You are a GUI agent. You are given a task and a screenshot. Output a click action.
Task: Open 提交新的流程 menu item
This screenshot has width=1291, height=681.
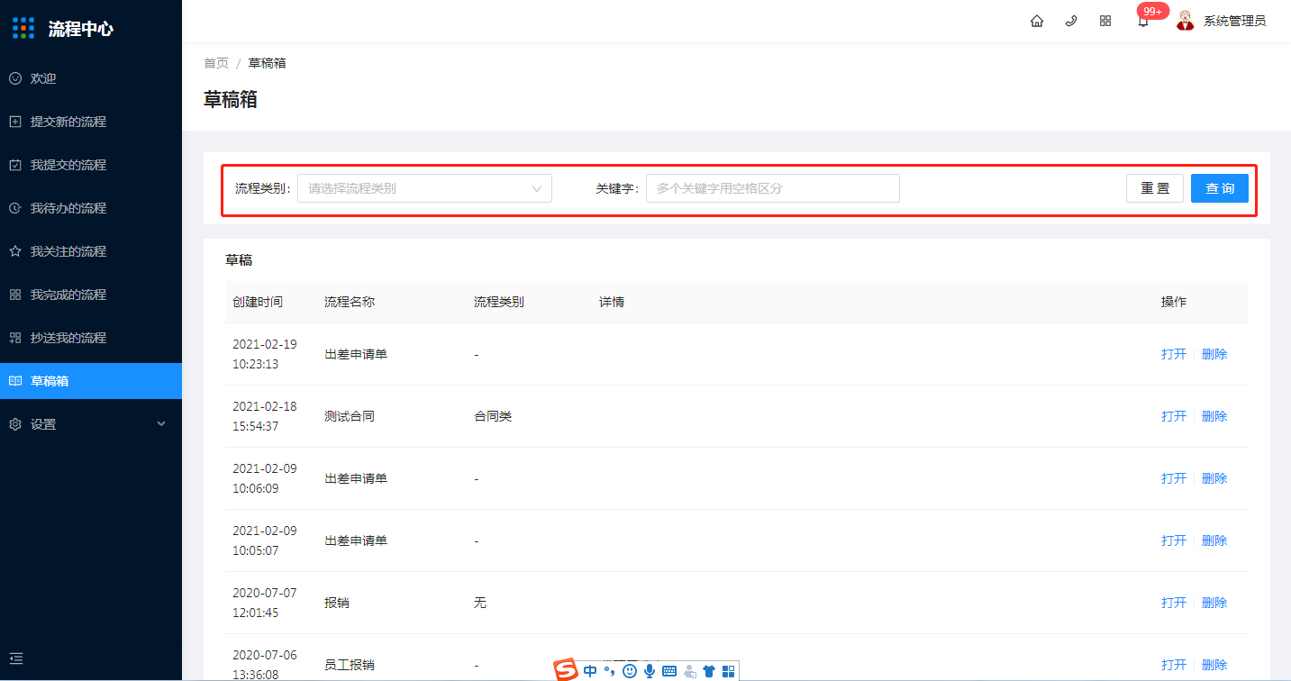(x=91, y=122)
